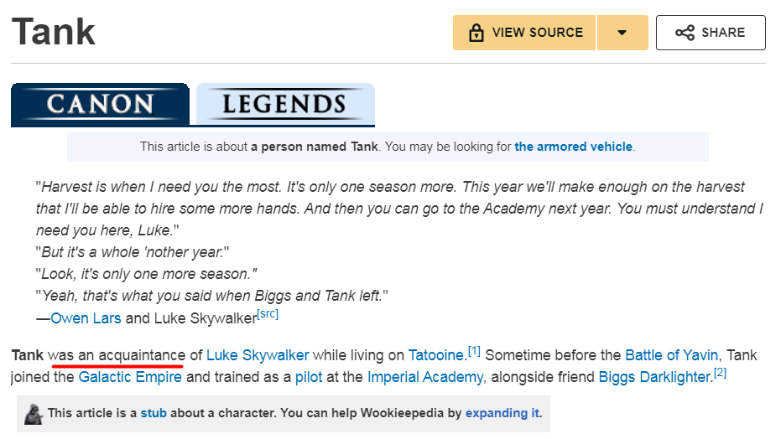
Task: Click the expanding it link
Action: coord(502,413)
